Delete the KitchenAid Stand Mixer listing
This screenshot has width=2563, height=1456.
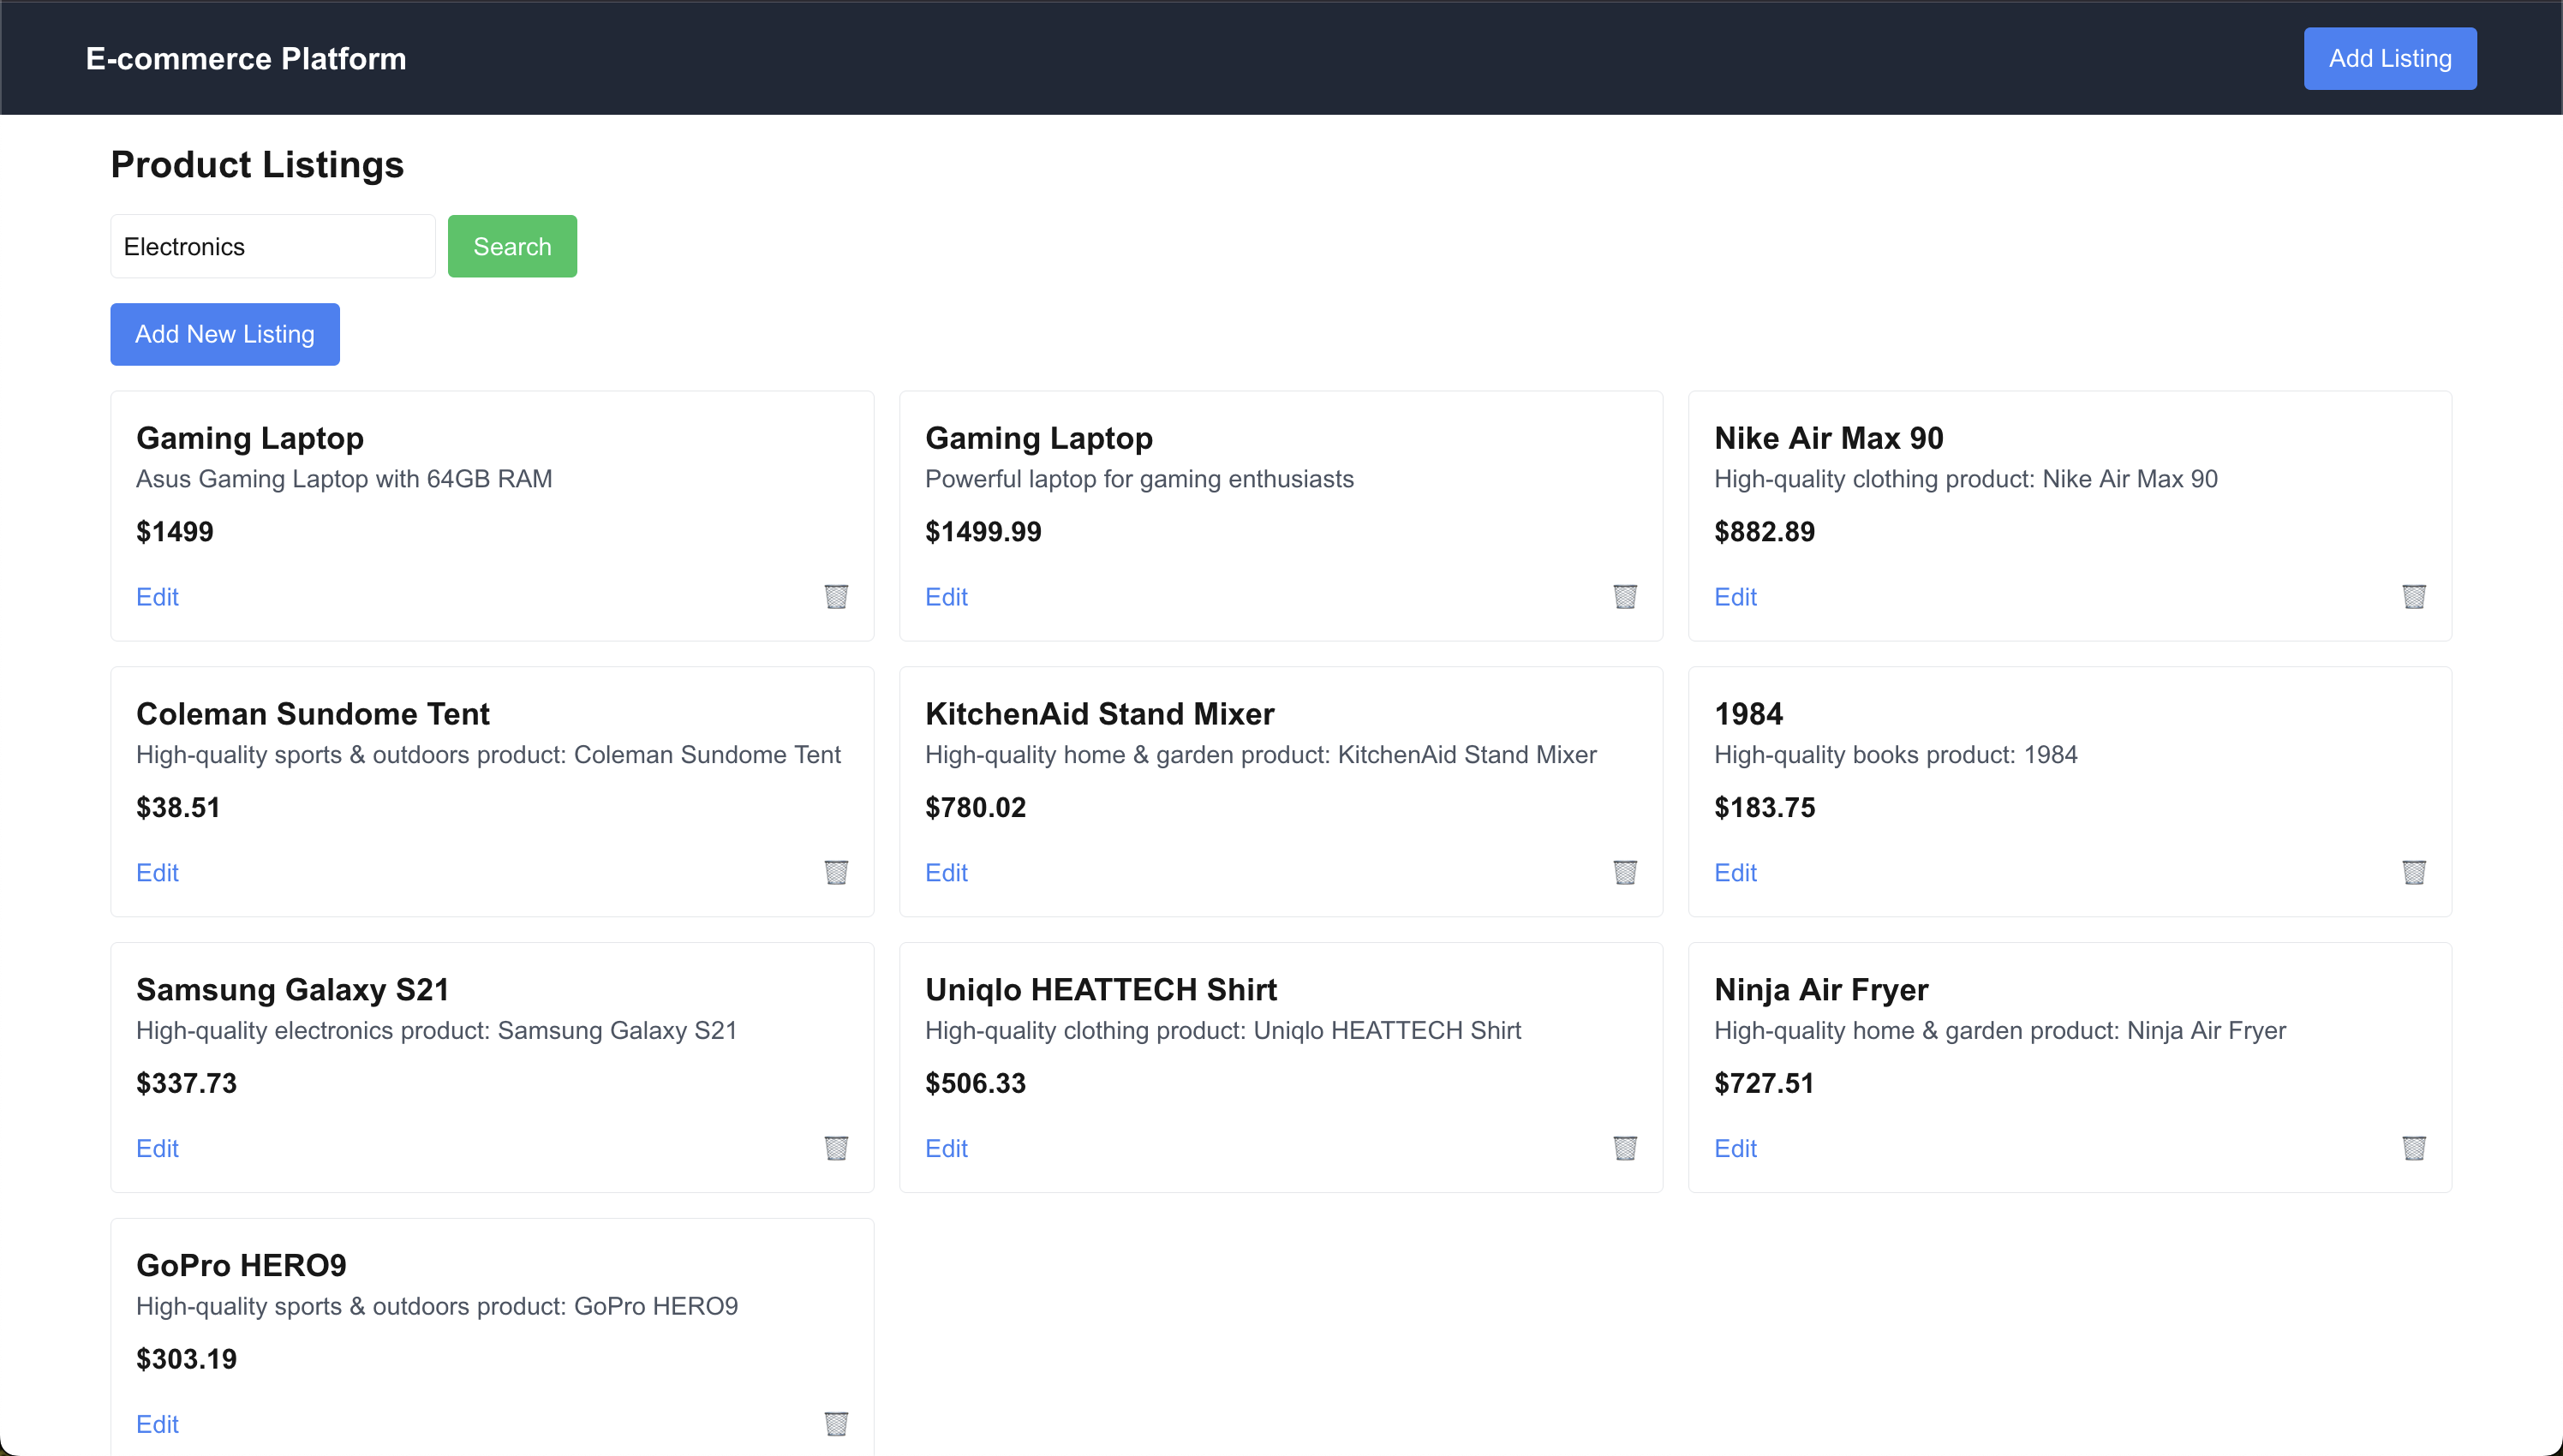tap(1625, 872)
